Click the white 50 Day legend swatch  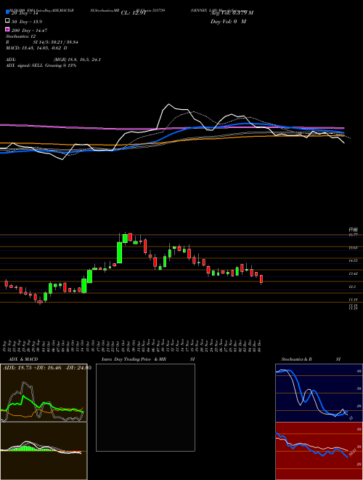click(x=7, y=21)
